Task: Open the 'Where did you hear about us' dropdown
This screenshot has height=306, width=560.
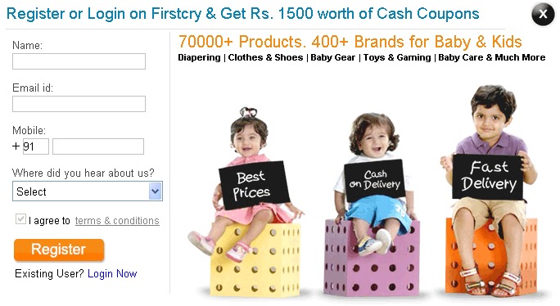Action: tap(88, 191)
